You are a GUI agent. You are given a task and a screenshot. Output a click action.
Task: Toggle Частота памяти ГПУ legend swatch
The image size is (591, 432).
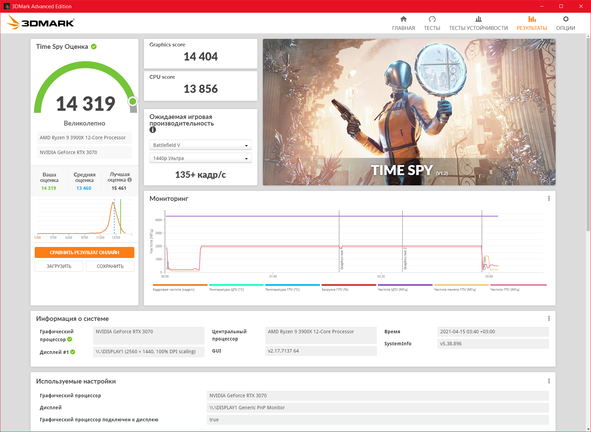[x=461, y=285]
